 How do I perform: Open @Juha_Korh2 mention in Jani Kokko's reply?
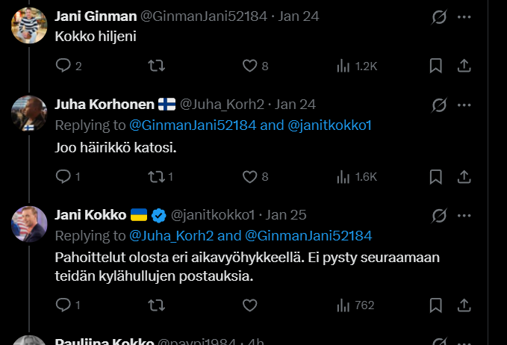[171, 236]
